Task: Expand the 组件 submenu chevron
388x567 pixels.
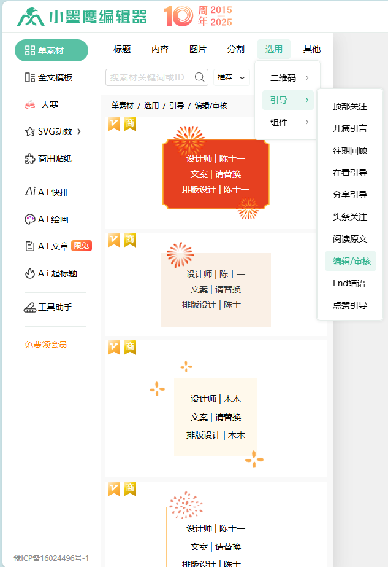Action: point(307,122)
